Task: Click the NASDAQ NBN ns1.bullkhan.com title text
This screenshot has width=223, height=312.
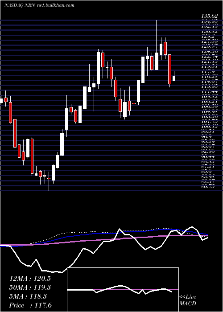Action: tap(39, 5)
